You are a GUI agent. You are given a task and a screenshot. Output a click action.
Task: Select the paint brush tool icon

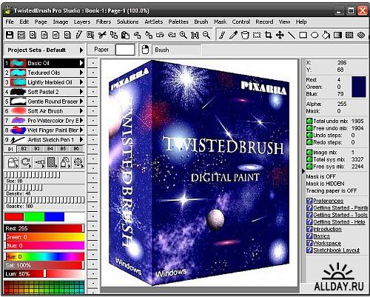(x=222, y=35)
